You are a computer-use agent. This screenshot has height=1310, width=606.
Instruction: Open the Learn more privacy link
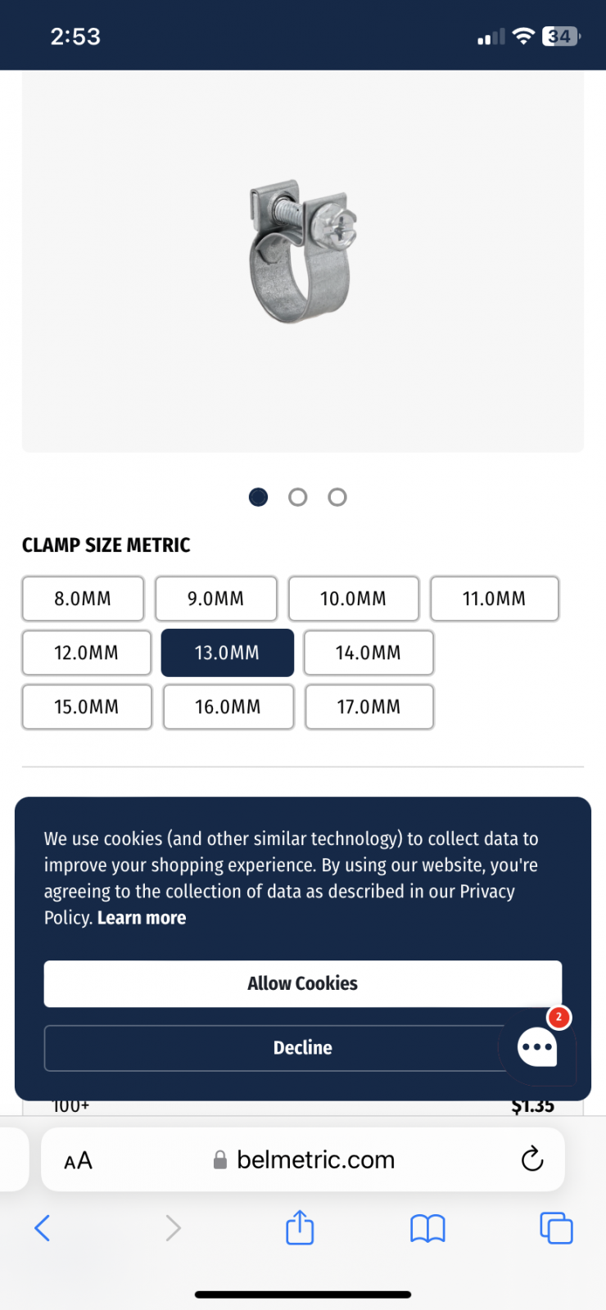(x=142, y=918)
